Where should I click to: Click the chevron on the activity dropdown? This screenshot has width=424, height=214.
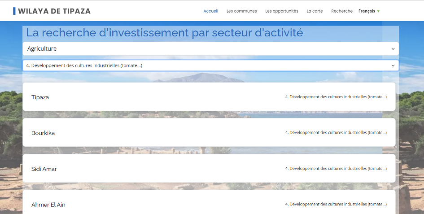pyautogui.click(x=393, y=66)
